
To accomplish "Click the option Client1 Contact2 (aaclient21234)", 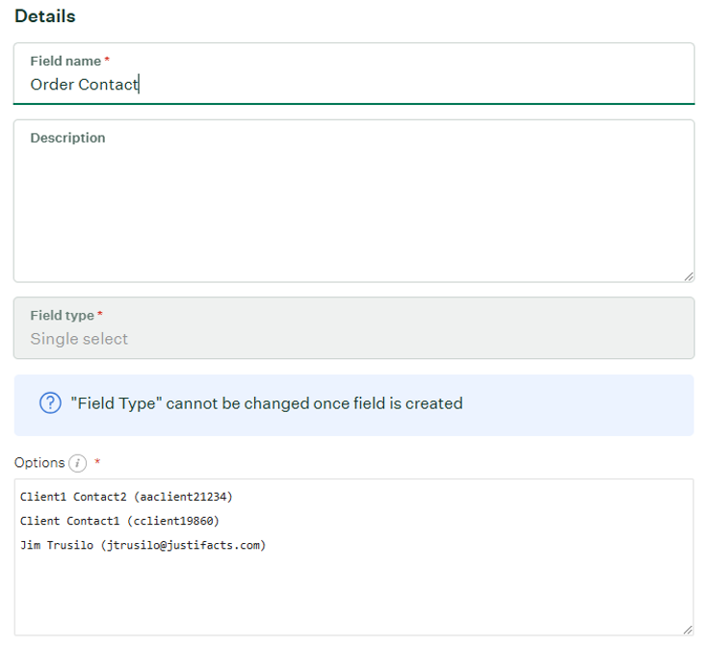I will click(x=126, y=497).
